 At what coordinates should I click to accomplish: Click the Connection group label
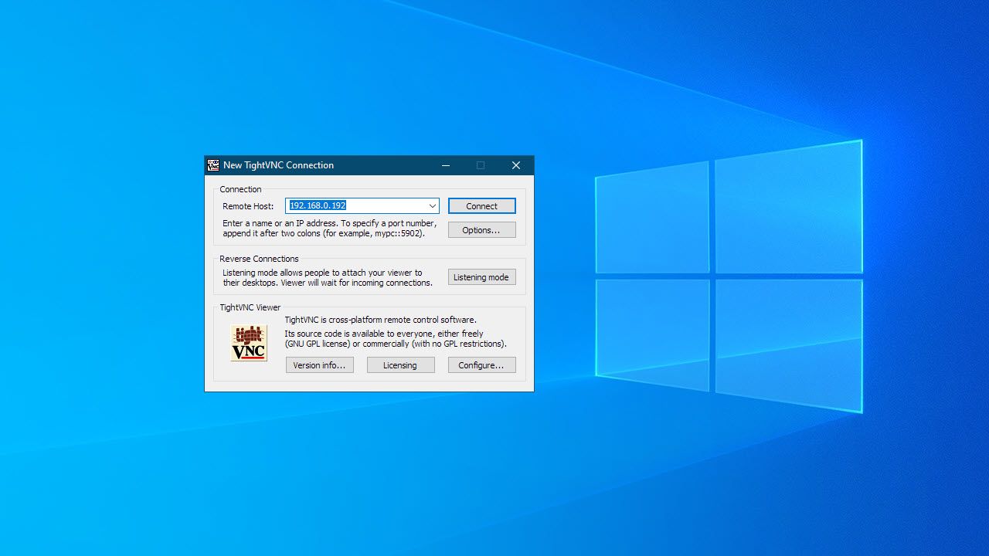coord(240,189)
